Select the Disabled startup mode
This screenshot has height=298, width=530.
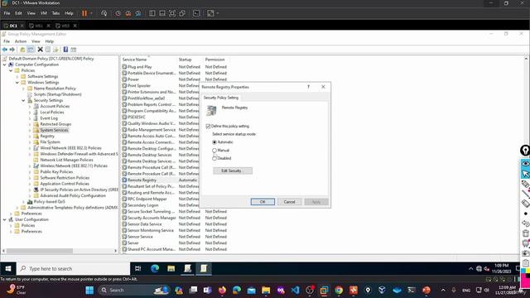click(214, 158)
